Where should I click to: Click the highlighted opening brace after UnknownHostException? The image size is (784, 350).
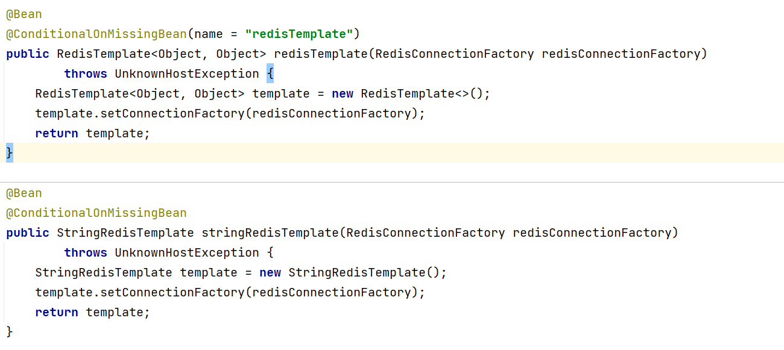[270, 74]
